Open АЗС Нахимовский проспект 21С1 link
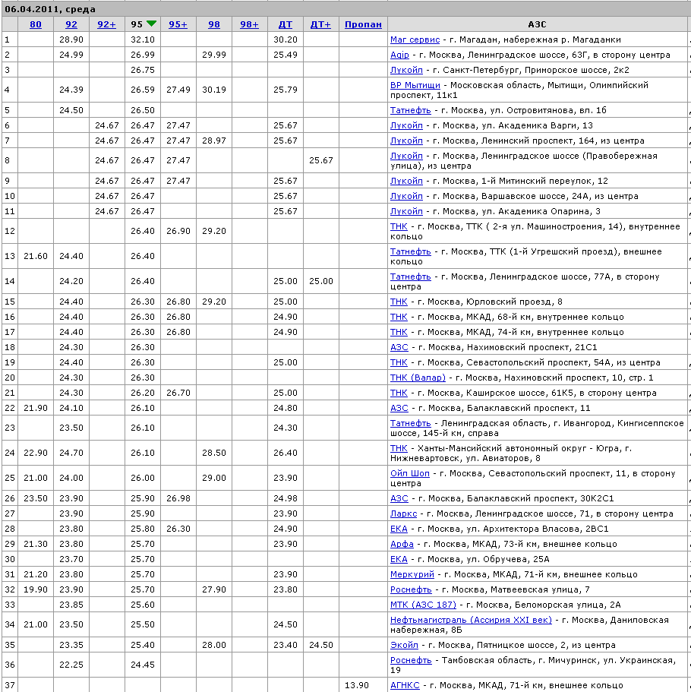The width and height of the screenshot is (691, 692). (399, 347)
